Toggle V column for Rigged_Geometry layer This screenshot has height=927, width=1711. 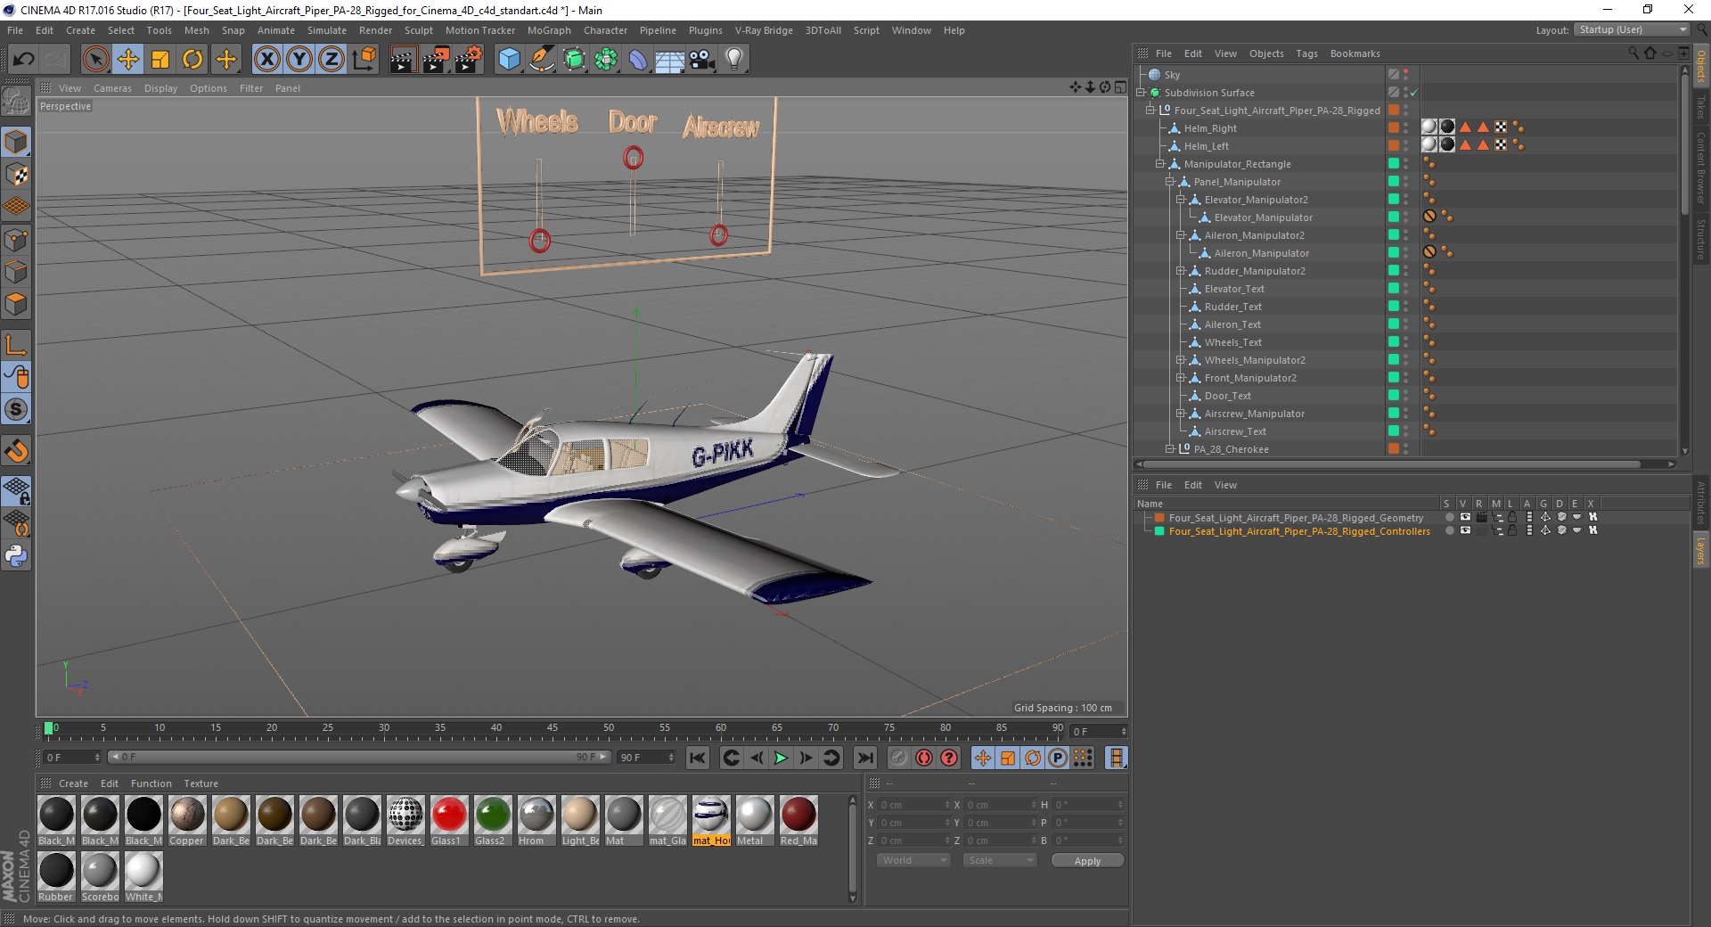click(1465, 517)
